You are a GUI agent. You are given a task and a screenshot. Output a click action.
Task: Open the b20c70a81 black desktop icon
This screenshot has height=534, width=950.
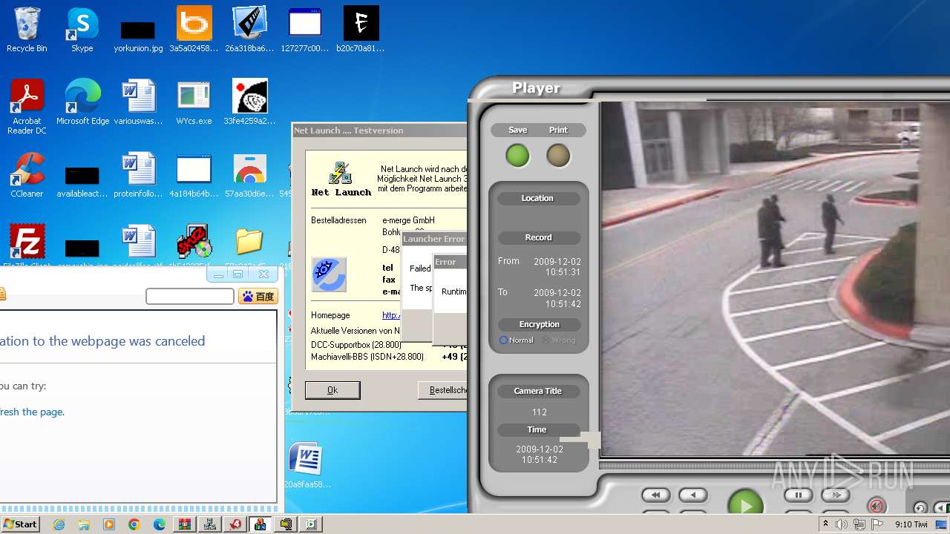point(361,30)
